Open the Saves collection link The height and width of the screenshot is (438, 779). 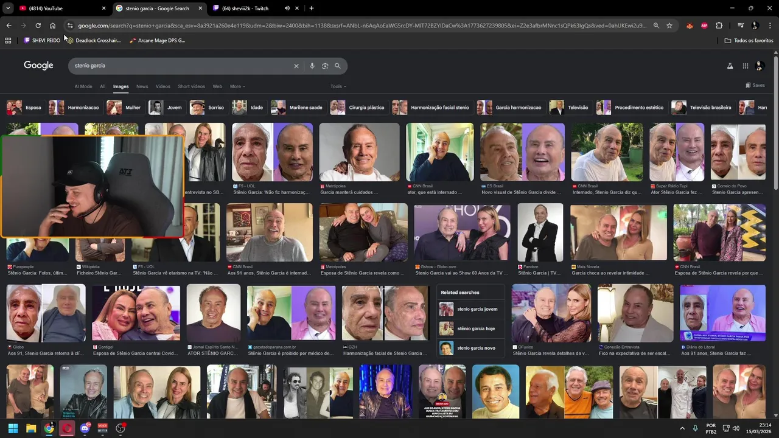tap(755, 85)
